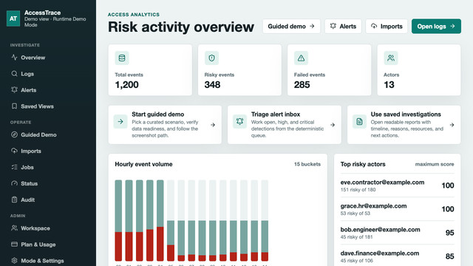
Task: Click the Workspace people icon
Action: [x=14, y=228]
